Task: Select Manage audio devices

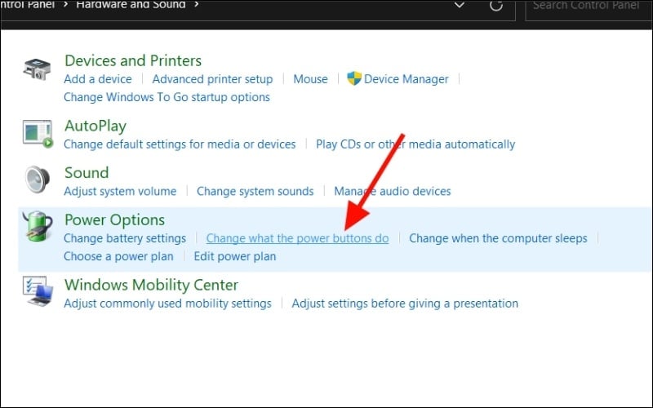Action: pyautogui.click(x=392, y=191)
